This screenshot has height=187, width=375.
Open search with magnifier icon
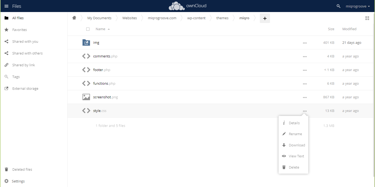pyautogui.click(x=339, y=6)
